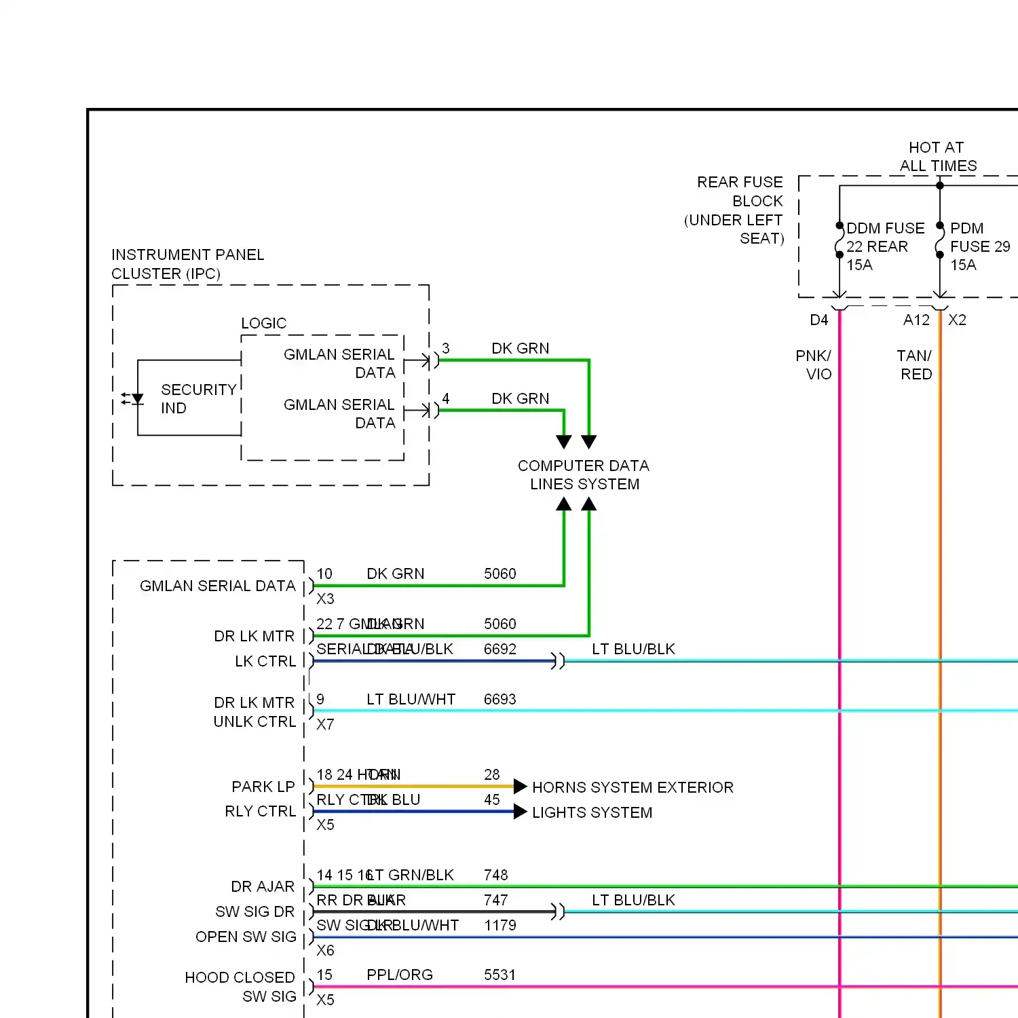Click the DK GRN label beside IPC pin 4
Viewport: 1018px width, 1018px height.
pos(520,398)
